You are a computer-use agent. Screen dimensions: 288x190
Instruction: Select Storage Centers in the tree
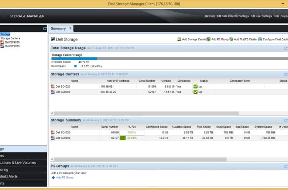click(10, 38)
